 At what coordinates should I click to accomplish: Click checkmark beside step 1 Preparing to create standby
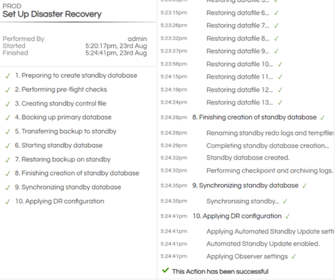point(8,76)
